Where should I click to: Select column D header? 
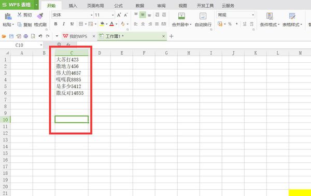click(x=100, y=53)
